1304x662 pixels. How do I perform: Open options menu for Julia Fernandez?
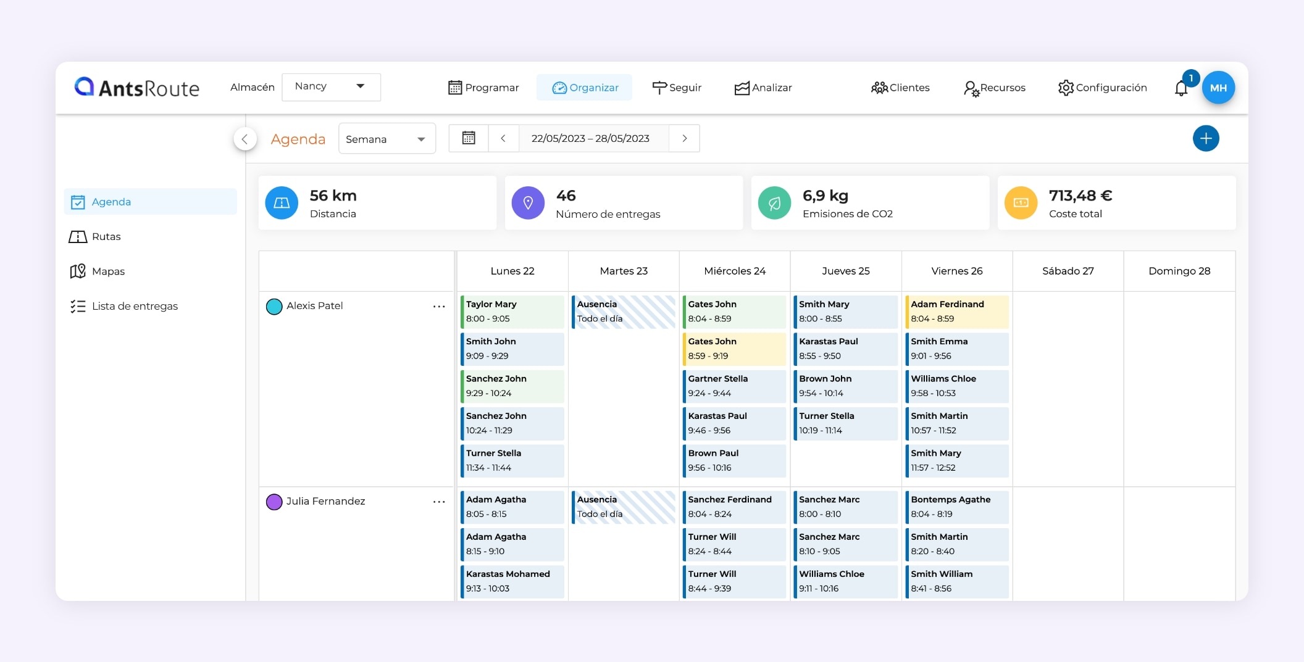(439, 502)
